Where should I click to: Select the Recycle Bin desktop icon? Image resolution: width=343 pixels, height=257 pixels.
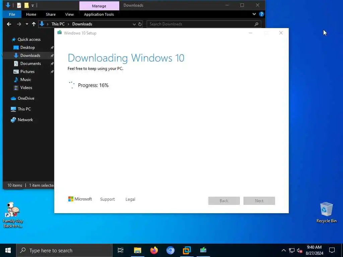tap(326, 212)
